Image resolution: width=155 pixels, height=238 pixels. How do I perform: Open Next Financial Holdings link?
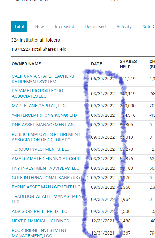click(x=40, y=221)
